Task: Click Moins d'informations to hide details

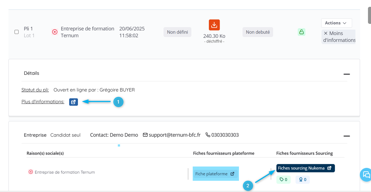Action: pos(339,37)
